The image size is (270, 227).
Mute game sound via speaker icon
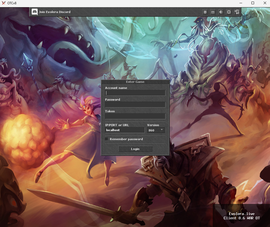pyautogui.click(x=221, y=12)
